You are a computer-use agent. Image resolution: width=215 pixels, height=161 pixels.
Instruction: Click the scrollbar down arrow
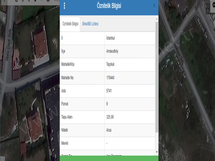click(x=157, y=152)
